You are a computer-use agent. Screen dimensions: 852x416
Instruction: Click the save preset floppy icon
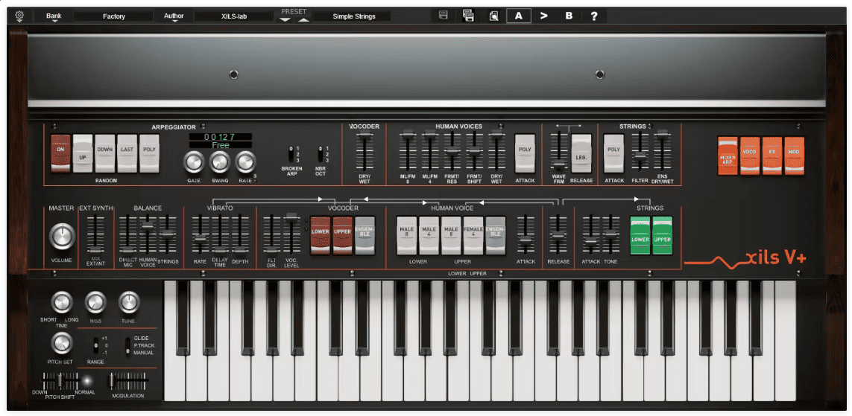coord(444,16)
